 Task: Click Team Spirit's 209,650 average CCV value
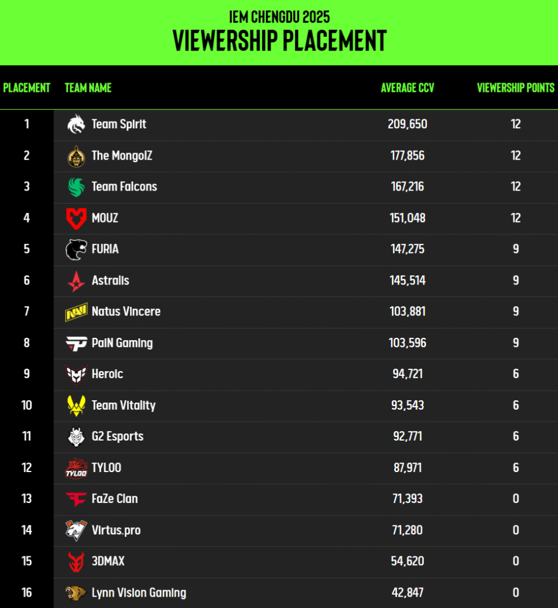[x=407, y=124]
